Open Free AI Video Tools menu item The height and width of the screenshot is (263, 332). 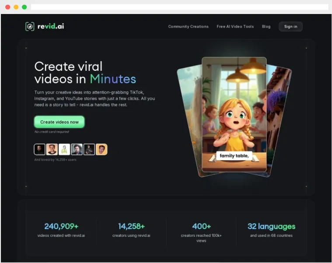tap(235, 26)
